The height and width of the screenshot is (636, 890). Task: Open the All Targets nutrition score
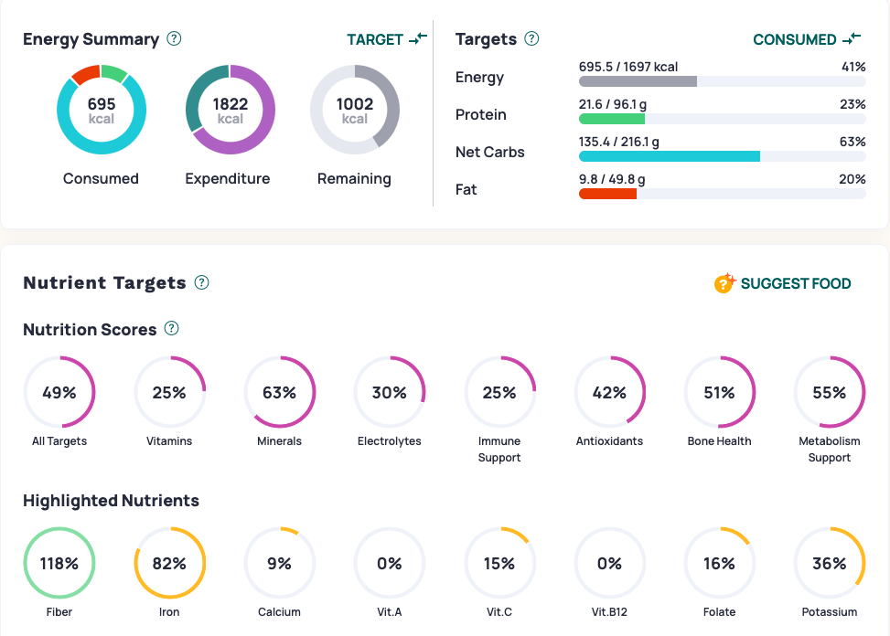59,393
